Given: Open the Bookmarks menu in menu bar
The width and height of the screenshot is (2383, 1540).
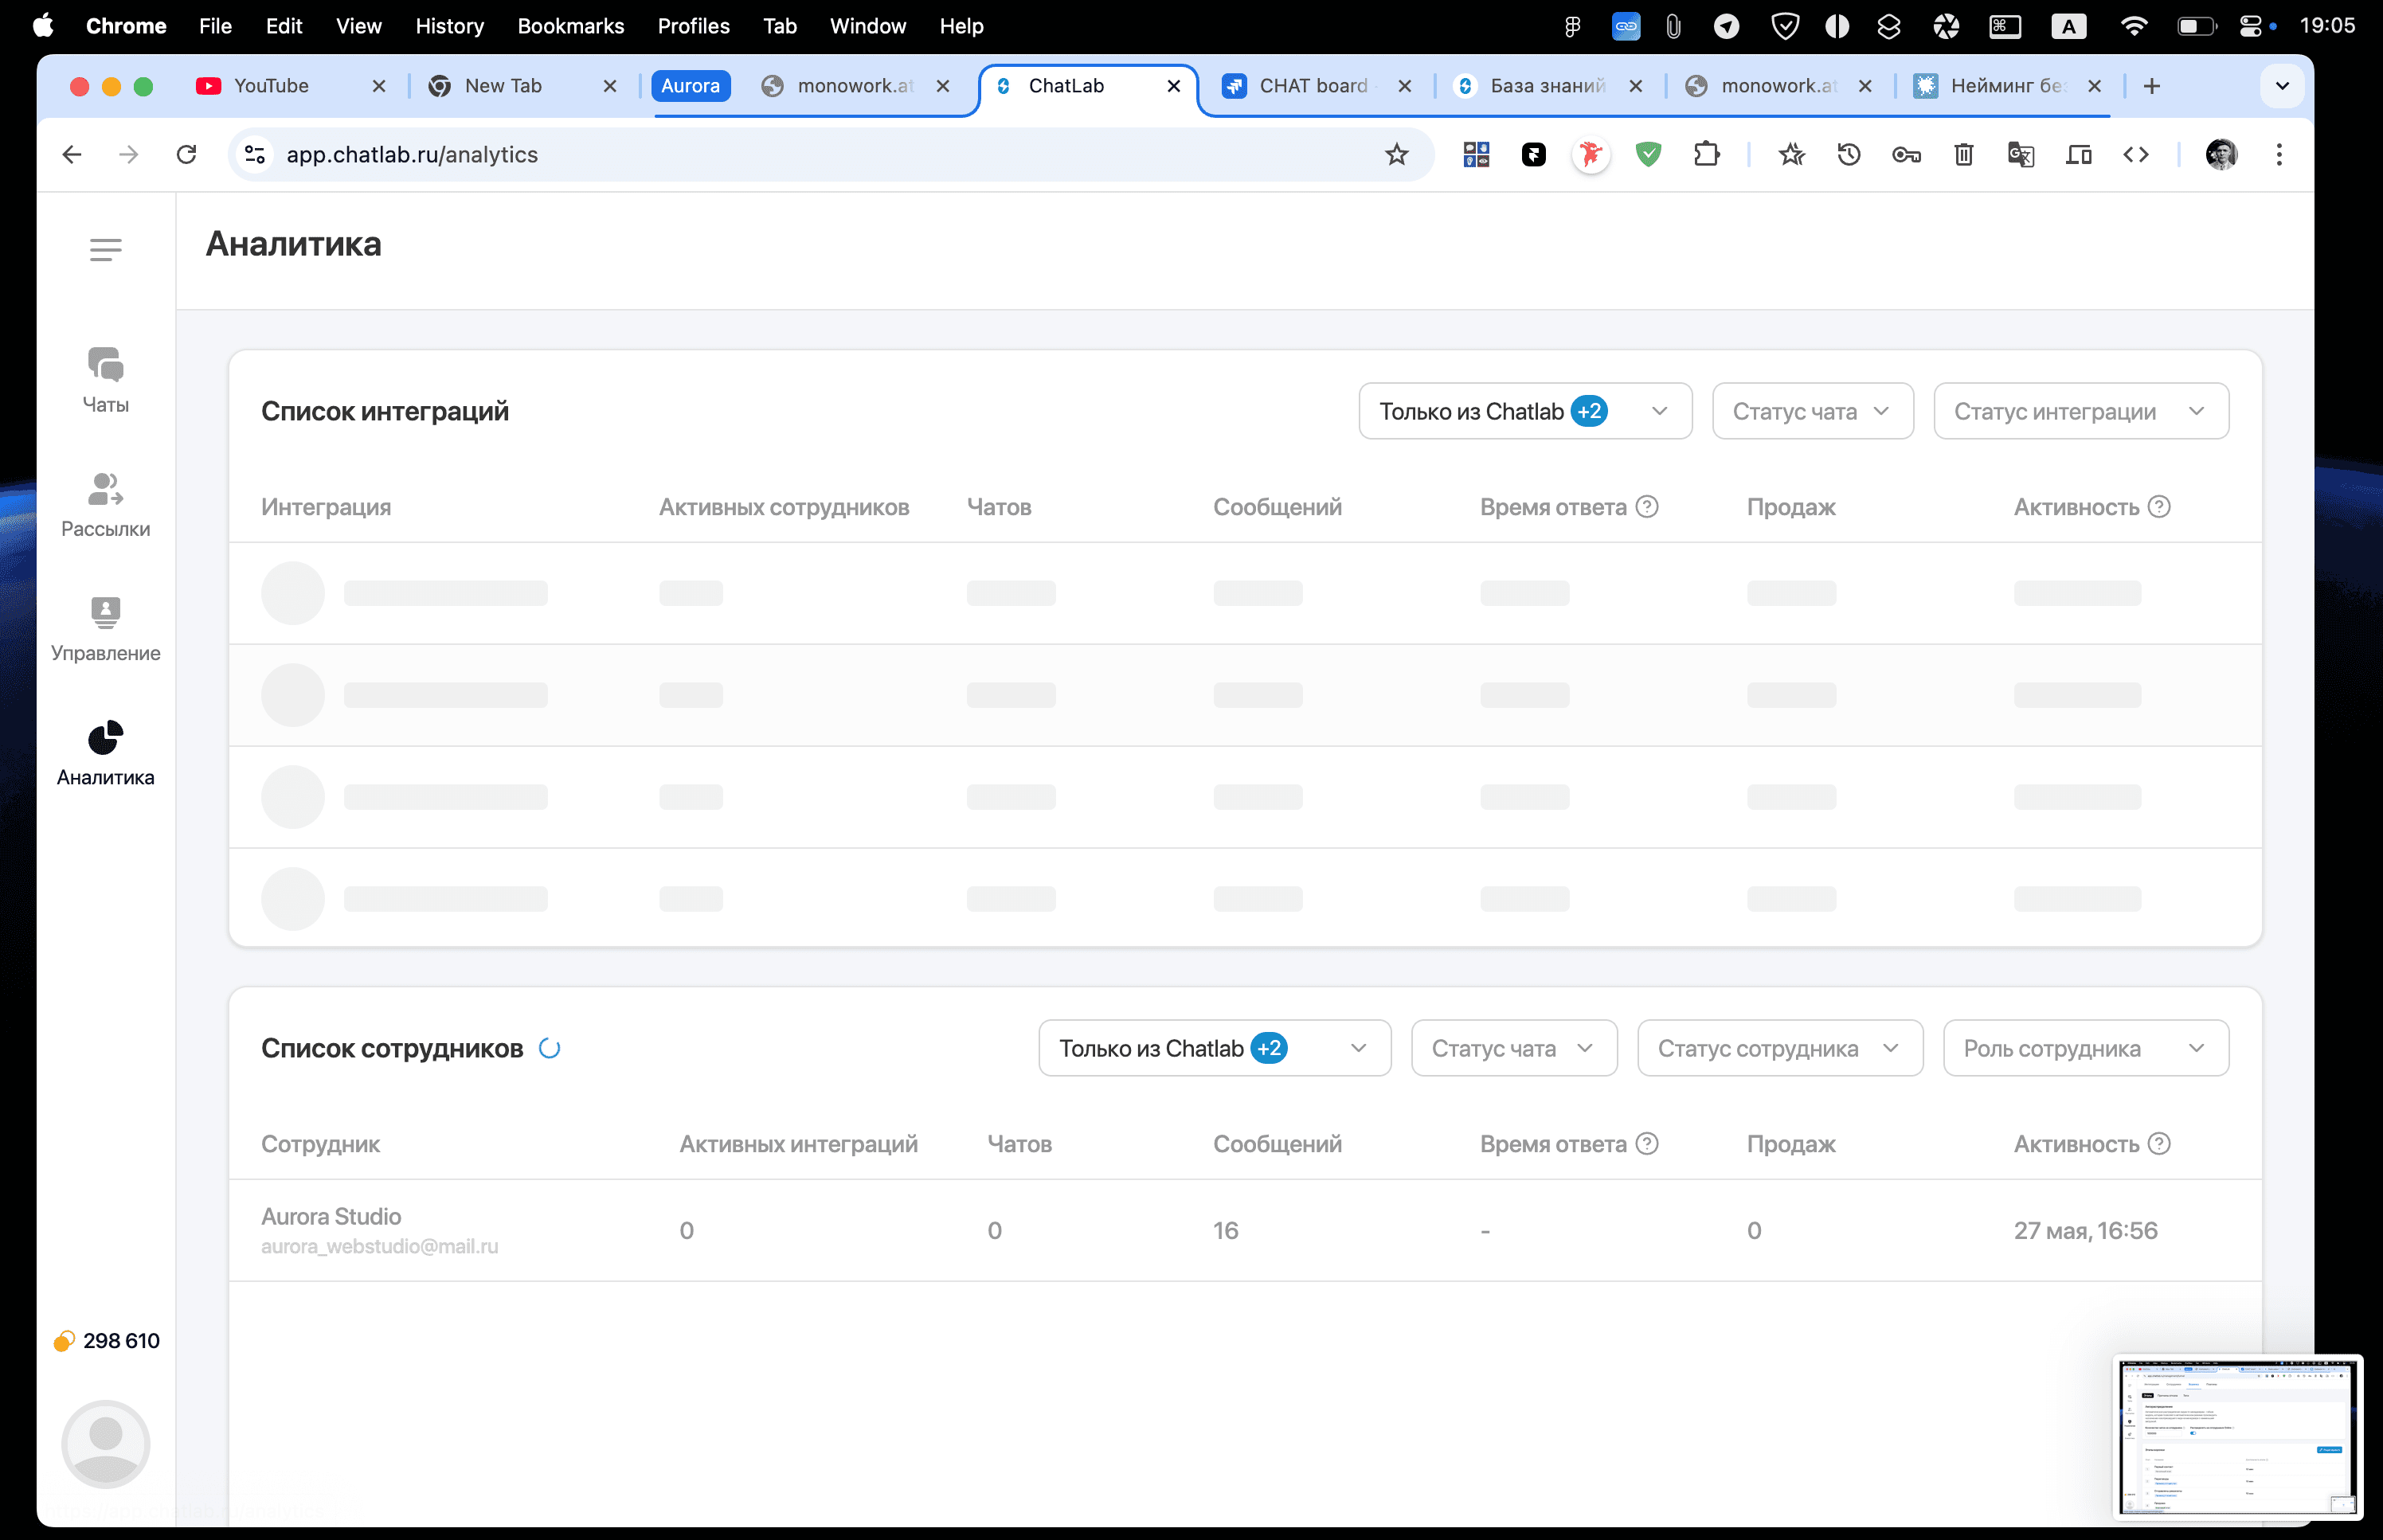Looking at the screenshot, I should 570,26.
